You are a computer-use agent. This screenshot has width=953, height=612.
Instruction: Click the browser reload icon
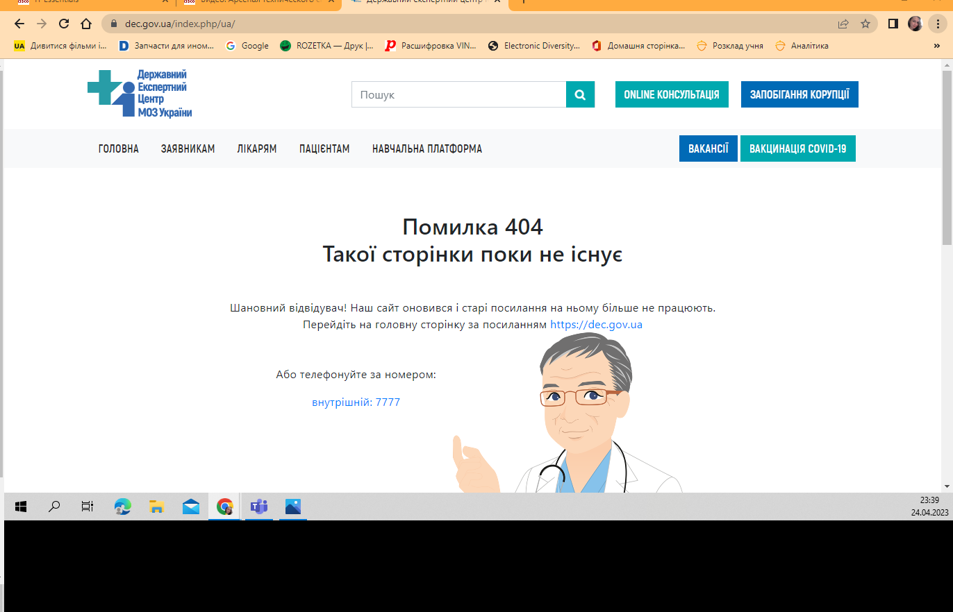point(64,24)
